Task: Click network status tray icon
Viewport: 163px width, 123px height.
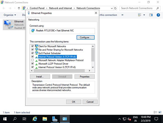Action: click(124, 119)
